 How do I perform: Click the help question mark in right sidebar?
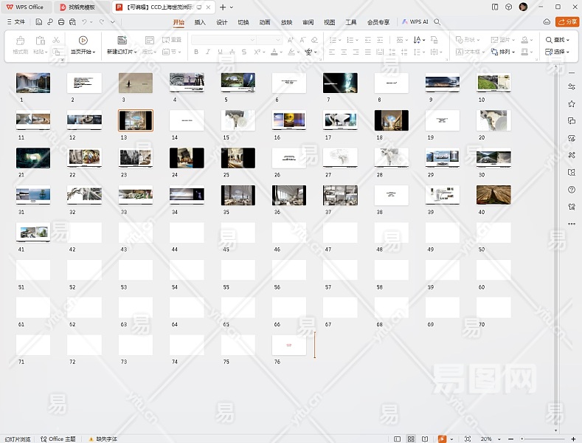pyautogui.click(x=572, y=190)
